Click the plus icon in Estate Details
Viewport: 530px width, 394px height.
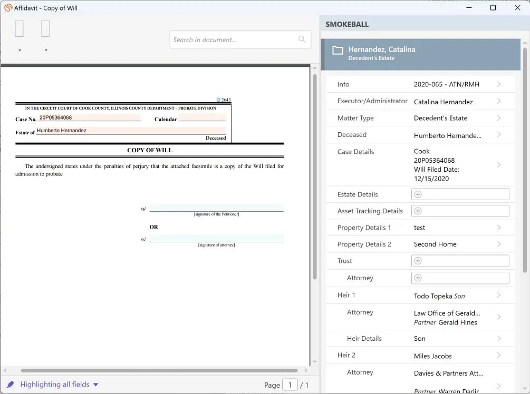[418, 194]
